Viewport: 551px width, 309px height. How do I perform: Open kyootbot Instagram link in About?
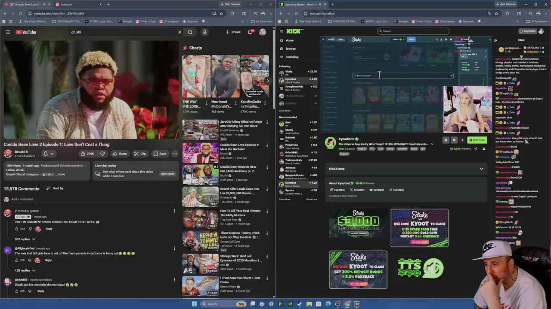337,190
